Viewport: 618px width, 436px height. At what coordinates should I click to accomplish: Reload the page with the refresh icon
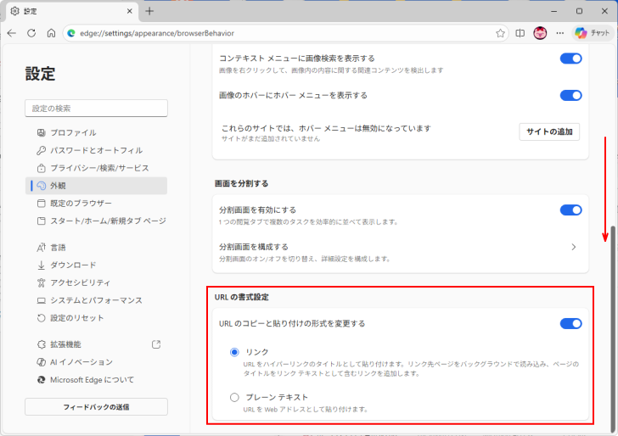(x=31, y=33)
